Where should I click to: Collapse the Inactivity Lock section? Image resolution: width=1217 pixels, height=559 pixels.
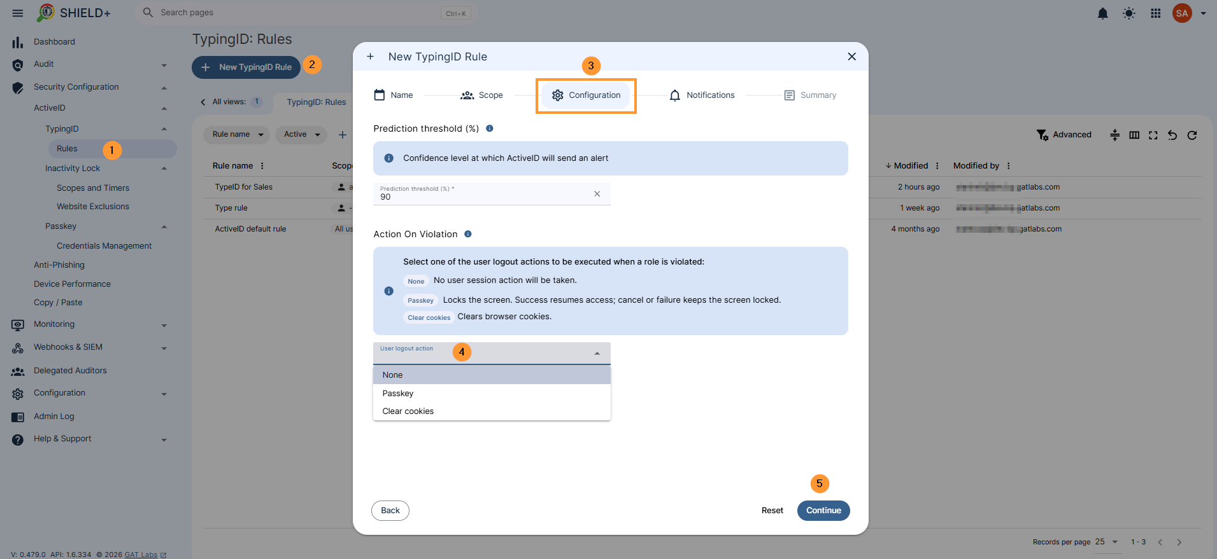point(164,169)
